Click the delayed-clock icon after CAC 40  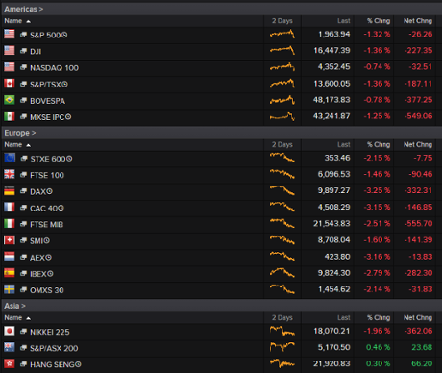(x=61, y=208)
